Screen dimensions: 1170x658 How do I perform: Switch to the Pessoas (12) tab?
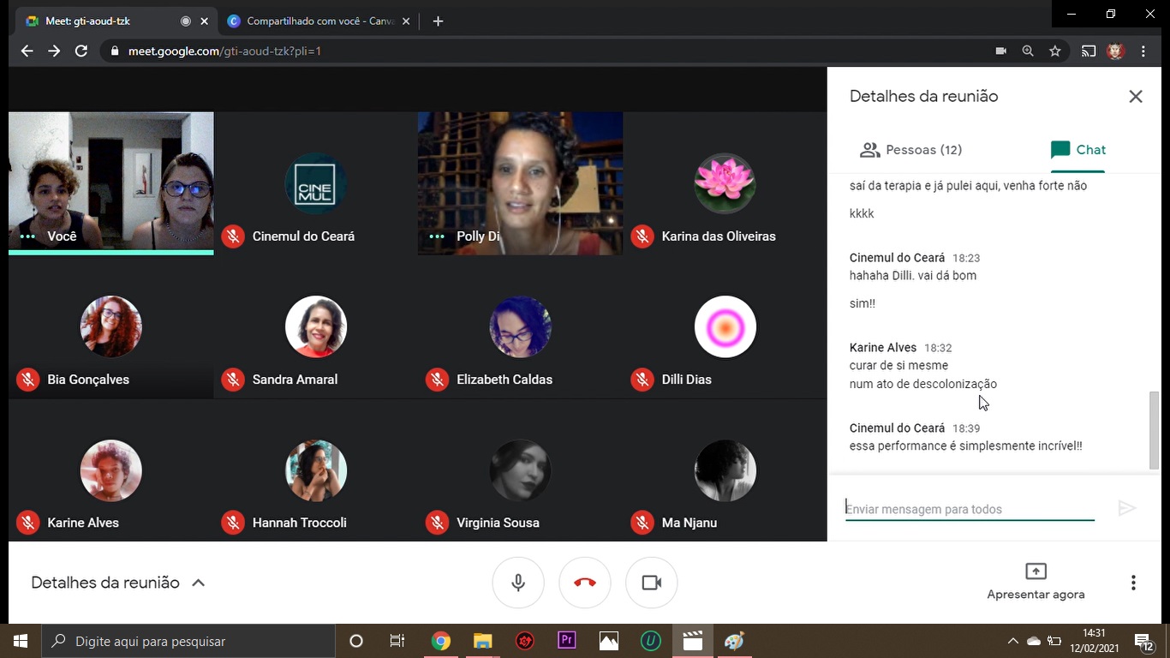point(910,150)
